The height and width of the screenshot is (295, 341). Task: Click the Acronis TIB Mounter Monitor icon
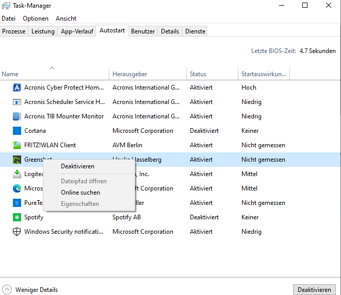pyautogui.click(x=16, y=116)
